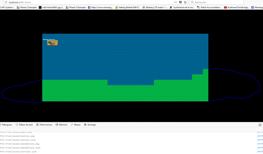This screenshot has height=154, width=263.
Task: Click the magnifier icon in the search box
Action: 193,2
